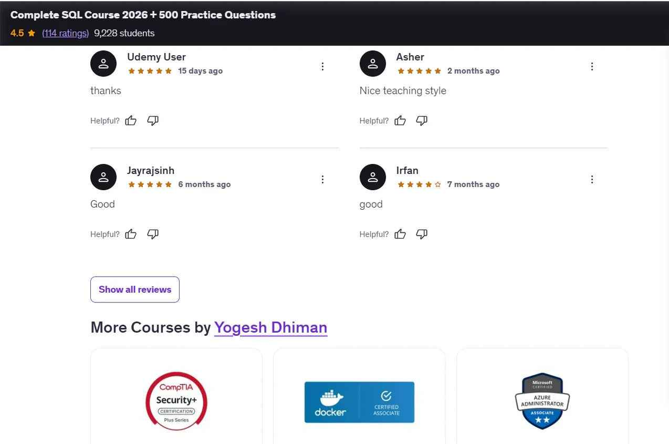Open the three-dot menu on Asher's review
669x444 pixels.
[592, 66]
